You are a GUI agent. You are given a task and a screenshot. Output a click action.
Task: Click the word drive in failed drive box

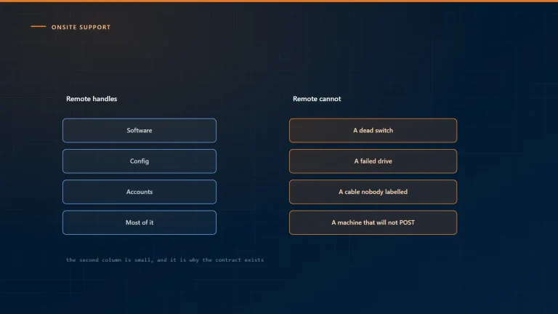click(x=384, y=161)
